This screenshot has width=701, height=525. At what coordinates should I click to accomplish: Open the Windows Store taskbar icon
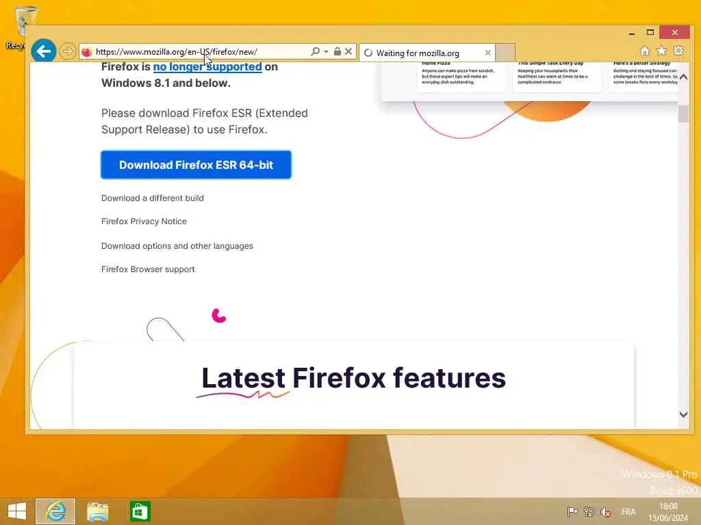point(140,511)
